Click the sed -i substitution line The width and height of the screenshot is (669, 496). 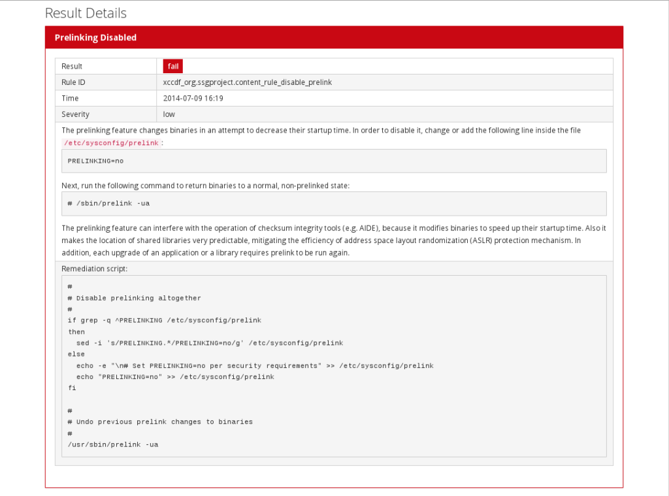point(210,343)
